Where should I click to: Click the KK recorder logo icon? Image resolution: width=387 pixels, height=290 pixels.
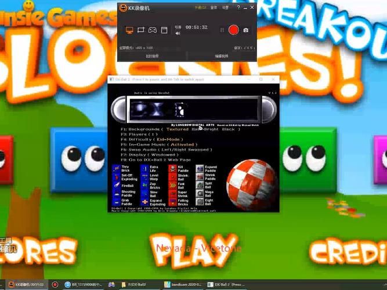(123, 8)
